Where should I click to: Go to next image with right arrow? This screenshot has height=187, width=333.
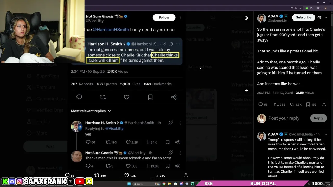[x=246, y=91]
